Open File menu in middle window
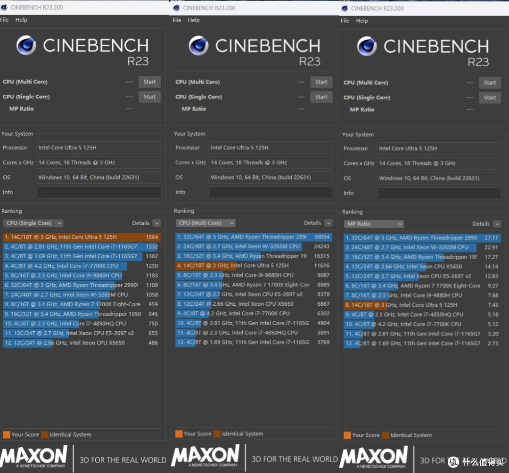This screenshot has height=473, width=509. click(x=177, y=20)
